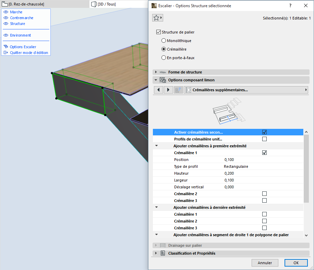Image resolution: width=314 pixels, height=270 pixels.
Task: Collapse Ajouter crémaillères à première extrémité group
Action: [x=156, y=146]
